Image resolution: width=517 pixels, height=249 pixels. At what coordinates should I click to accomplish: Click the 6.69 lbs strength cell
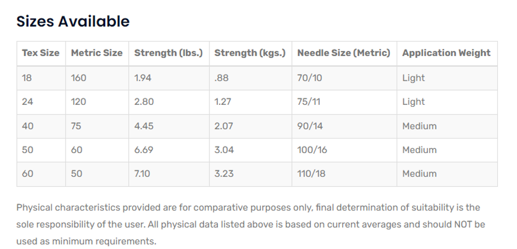[145, 150]
